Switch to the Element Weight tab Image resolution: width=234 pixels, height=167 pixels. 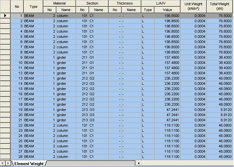[x=28, y=164]
